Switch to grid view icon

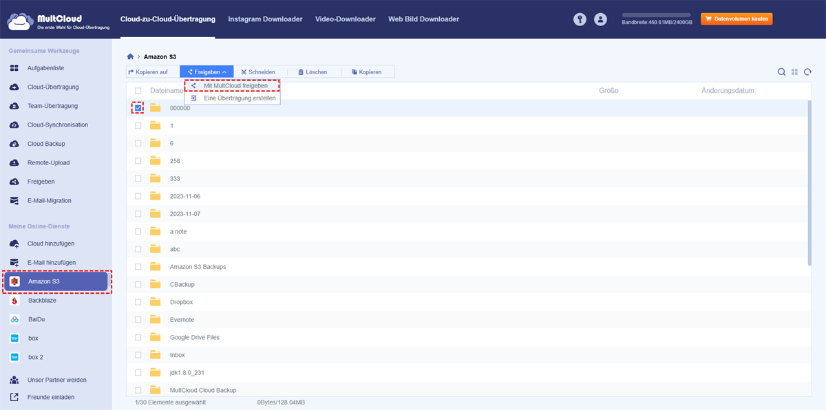pos(794,72)
